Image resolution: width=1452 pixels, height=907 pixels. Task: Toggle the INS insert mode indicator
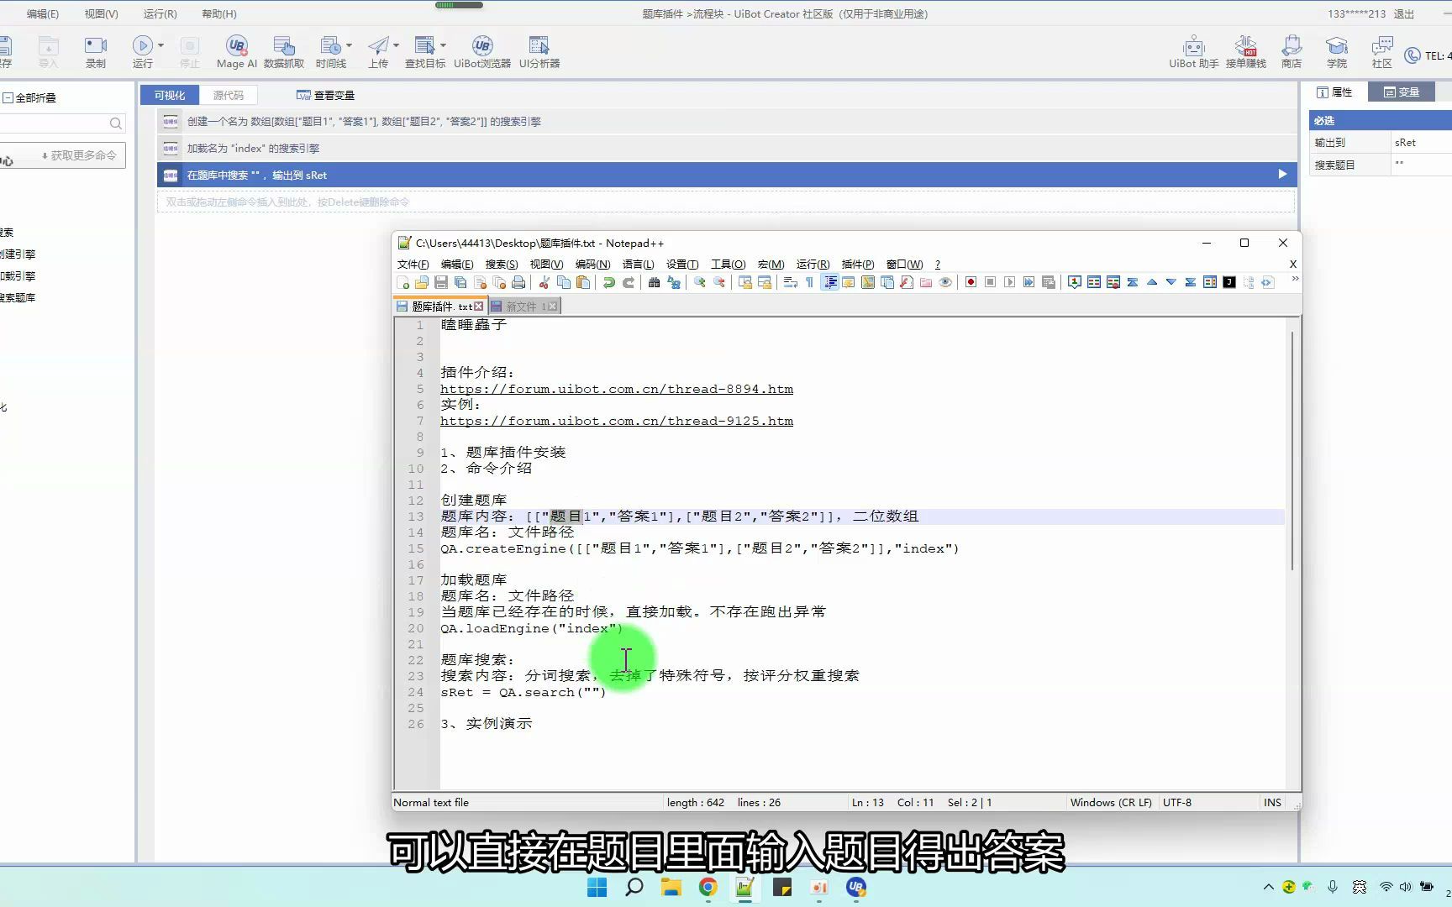(x=1272, y=802)
